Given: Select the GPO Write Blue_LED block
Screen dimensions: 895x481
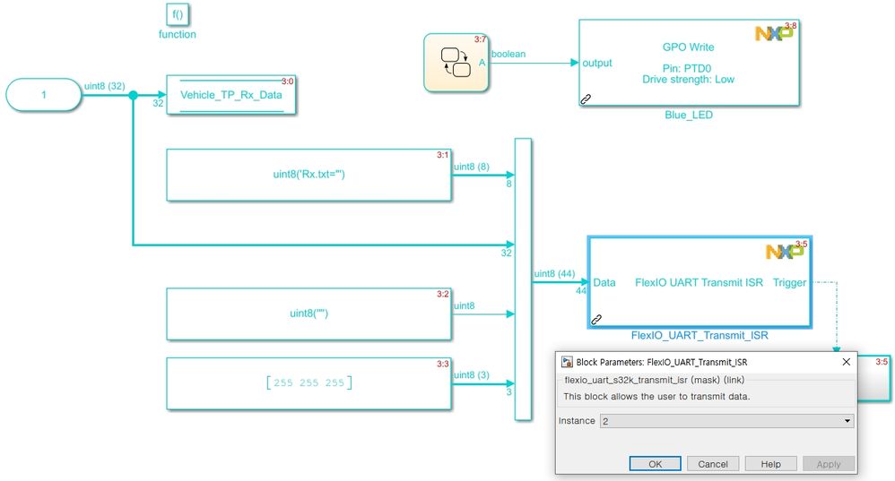Looking at the screenshot, I should coord(689,63).
